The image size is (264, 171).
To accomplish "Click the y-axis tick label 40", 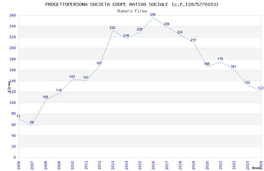I will coord(14,136).
